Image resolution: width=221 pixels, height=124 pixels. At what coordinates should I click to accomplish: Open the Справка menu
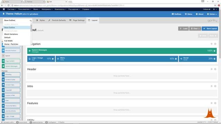click(x=86, y=9)
